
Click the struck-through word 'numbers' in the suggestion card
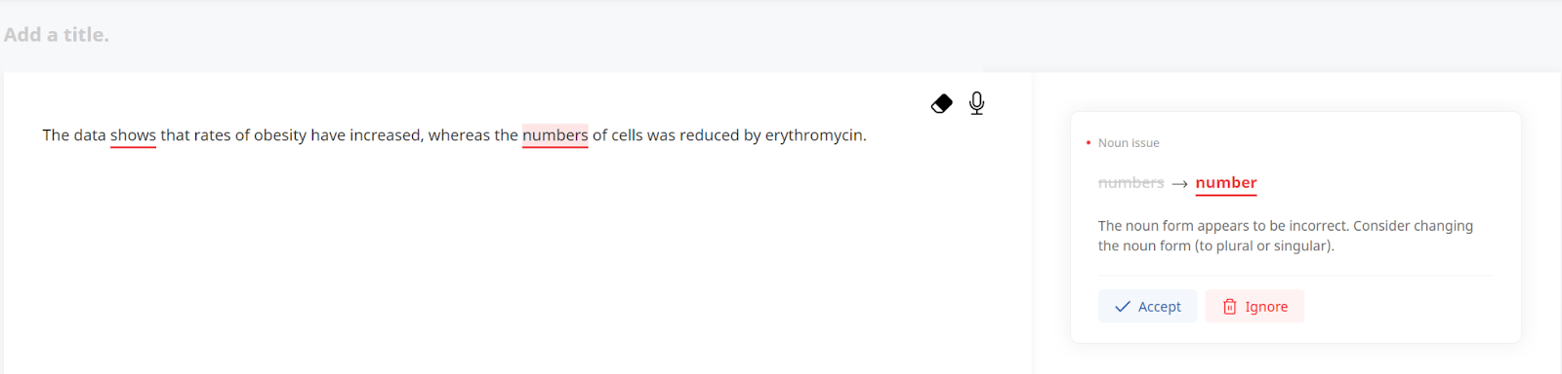pyautogui.click(x=1130, y=183)
